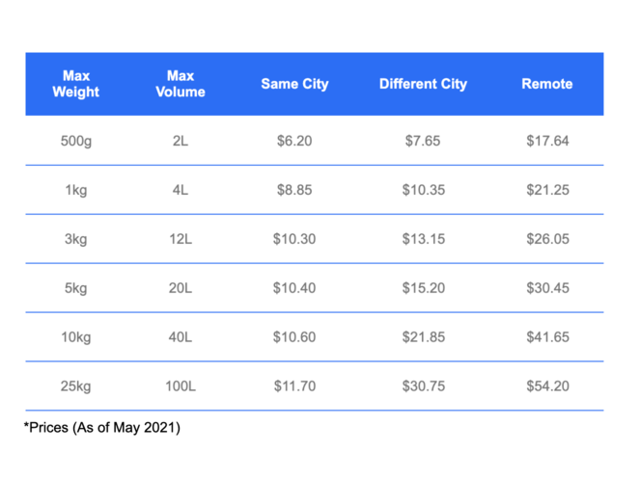Click the $11.70 same city price

point(294,386)
